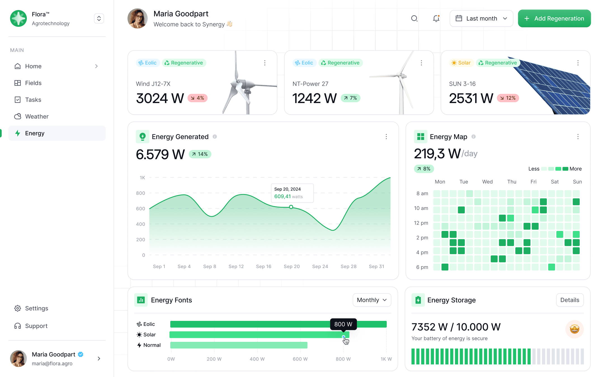Open the three-dot menu on Energy Generated chart
Screen dimensions: 604x377
pyautogui.click(x=386, y=137)
